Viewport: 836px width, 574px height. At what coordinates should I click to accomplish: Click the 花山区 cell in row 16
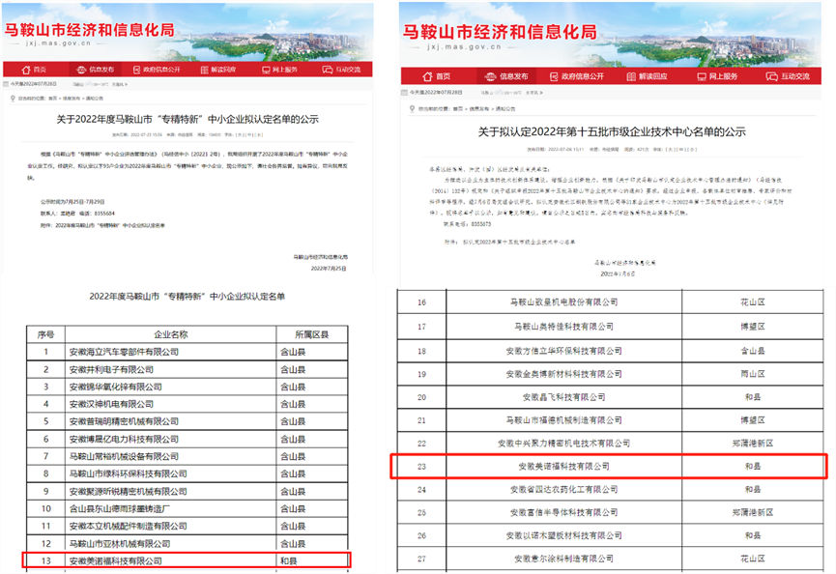coord(752,302)
